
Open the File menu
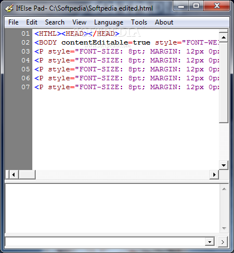(13, 22)
